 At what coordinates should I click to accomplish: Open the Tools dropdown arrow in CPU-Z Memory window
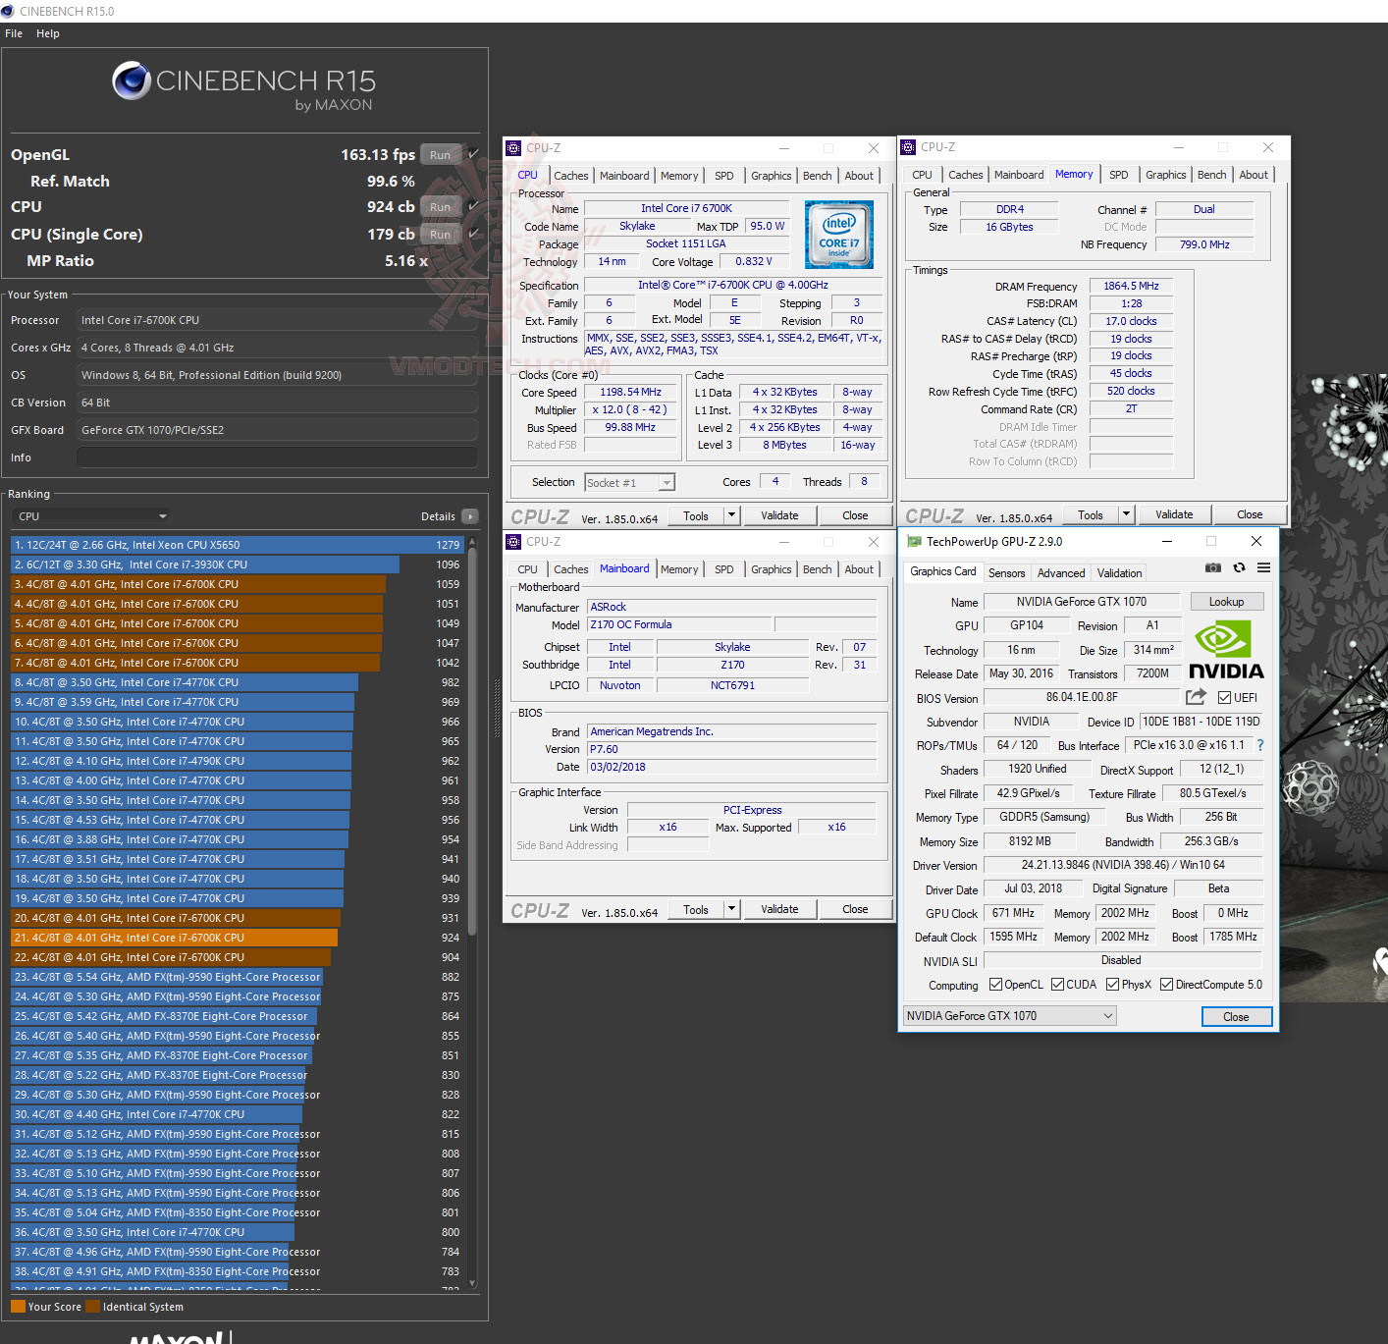point(1126,514)
